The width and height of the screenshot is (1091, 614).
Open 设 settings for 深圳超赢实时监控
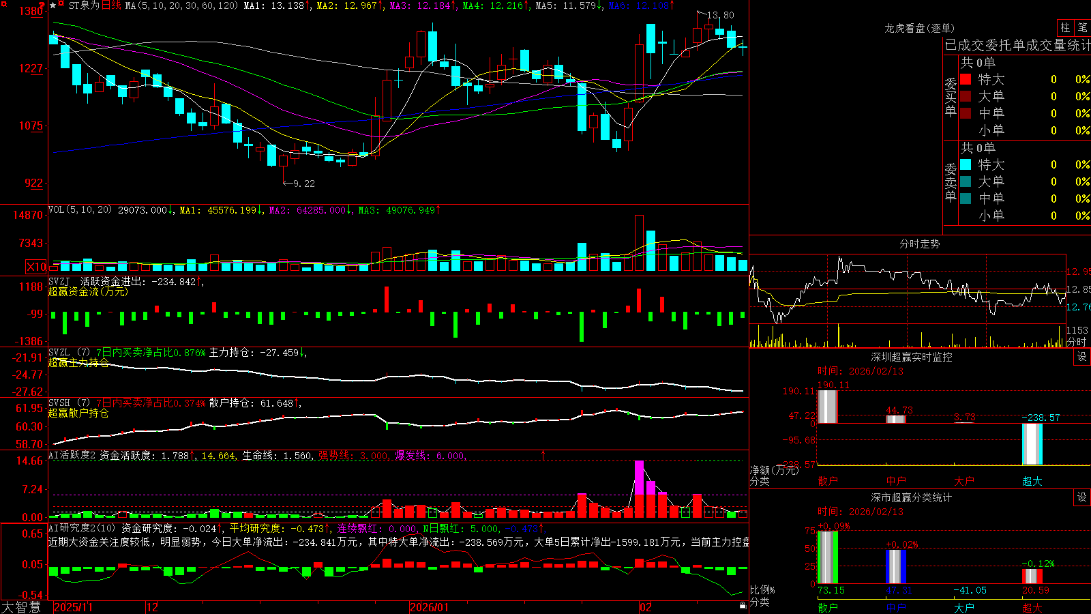pyautogui.click(x=1082, y=357)
